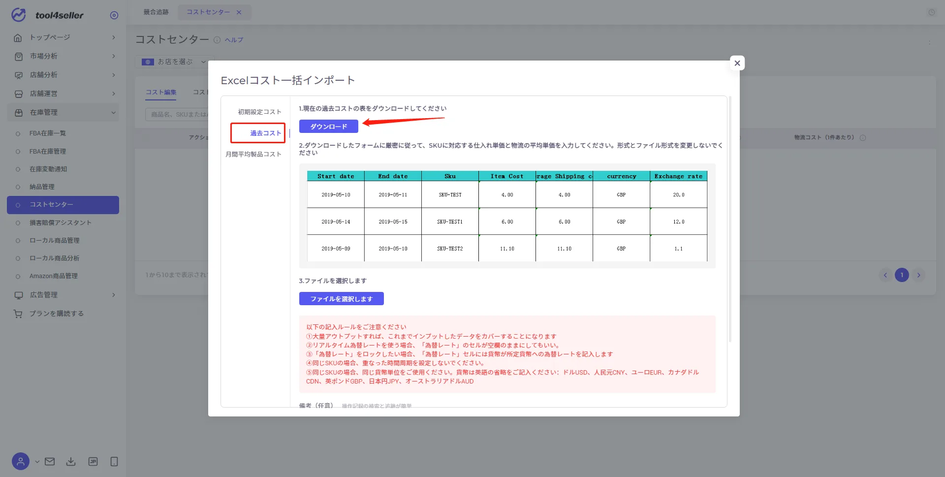Click the 市場分析 bag icon
The image size is (945, 477).
tap(18, 56)
